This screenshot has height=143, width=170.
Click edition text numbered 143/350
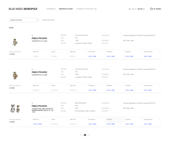coord(83,43)
